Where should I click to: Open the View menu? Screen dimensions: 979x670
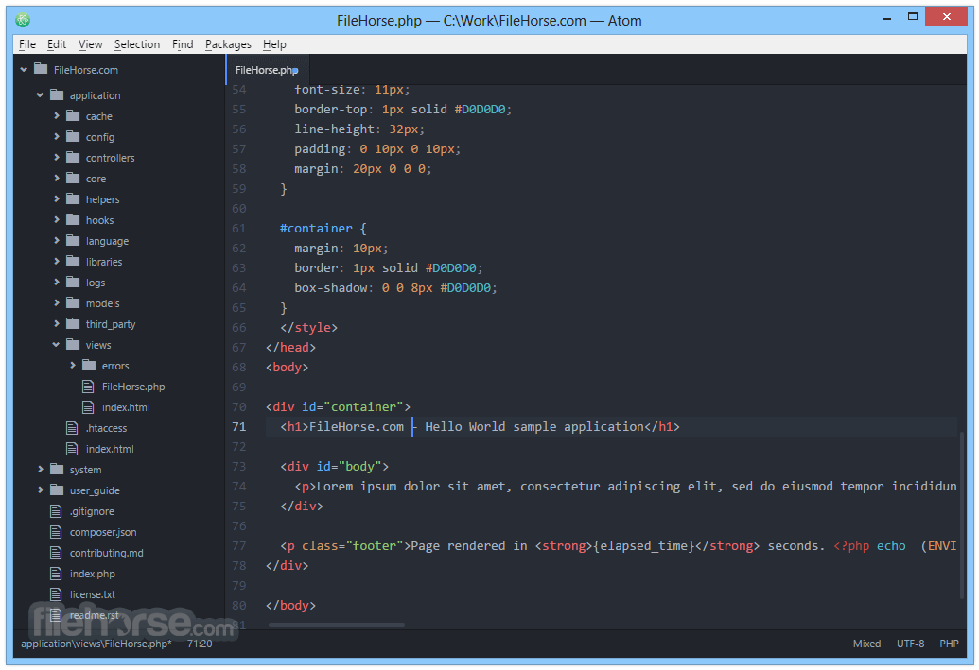click(x=90, y=44)
